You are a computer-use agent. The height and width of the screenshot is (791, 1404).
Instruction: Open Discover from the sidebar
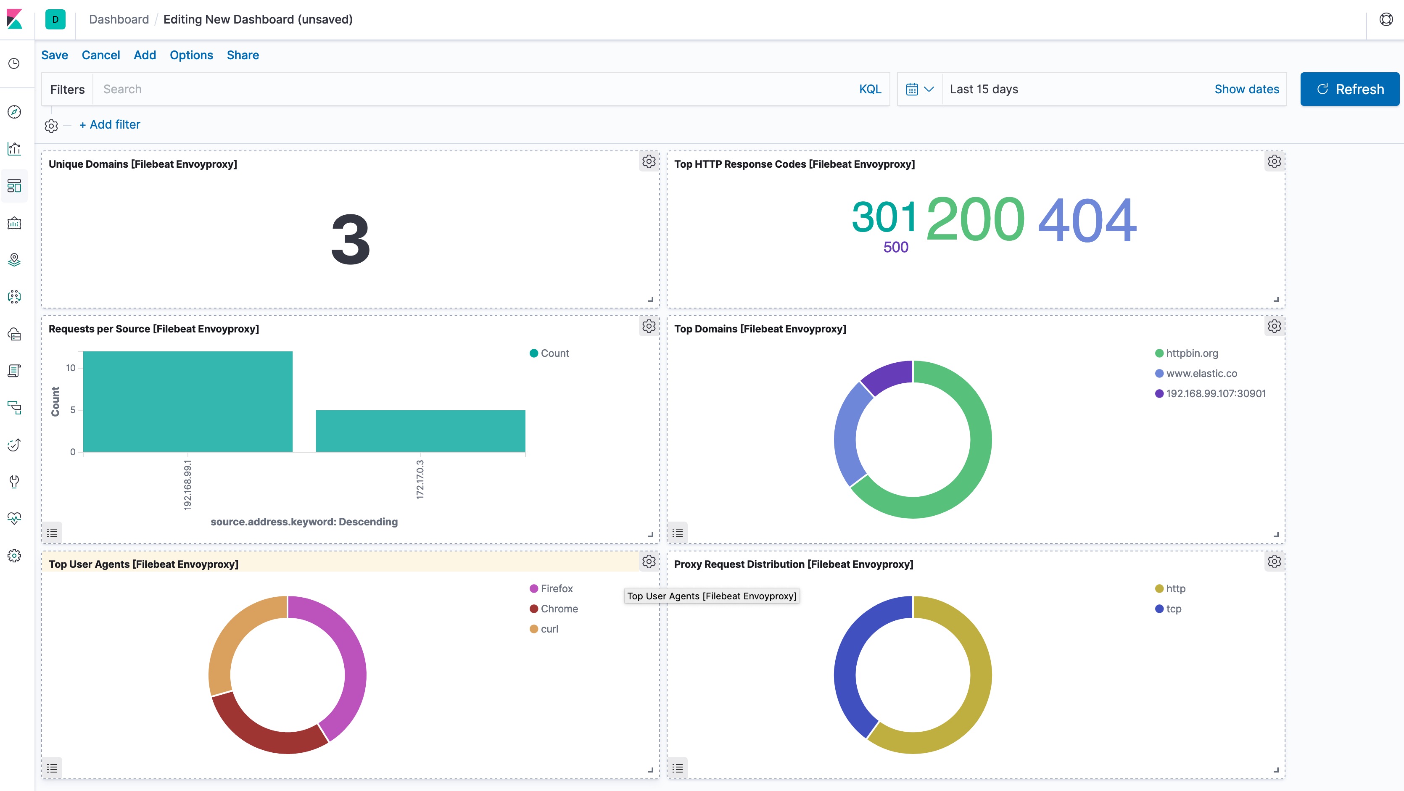[15, 112]
